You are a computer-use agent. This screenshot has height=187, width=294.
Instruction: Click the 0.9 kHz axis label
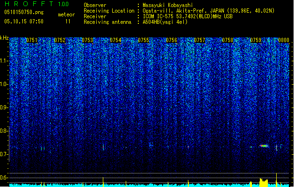click(x=4, y=108)
